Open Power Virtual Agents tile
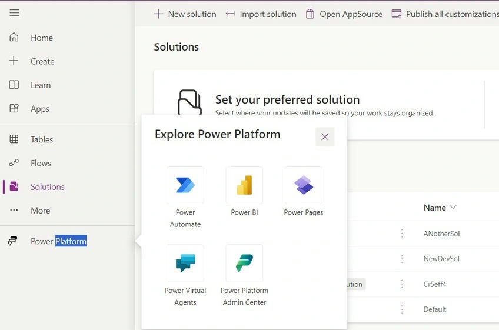The width and height of the screenshot is (499, 330). click(185, 263)
